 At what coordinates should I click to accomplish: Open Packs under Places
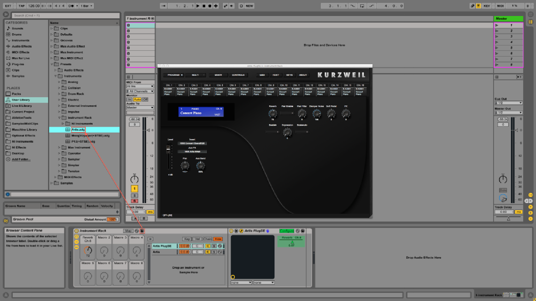[x=17, y=94]
